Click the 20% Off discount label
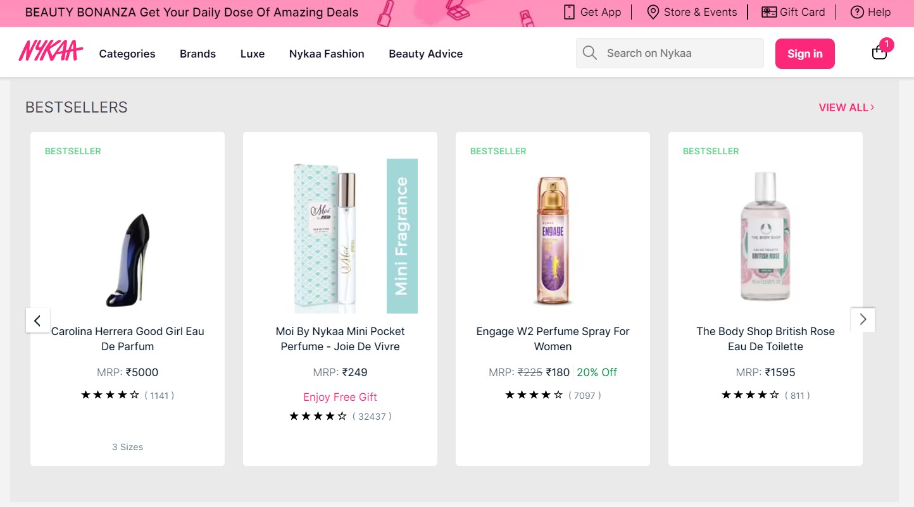914x507 pixels. [x=597, y=372]
